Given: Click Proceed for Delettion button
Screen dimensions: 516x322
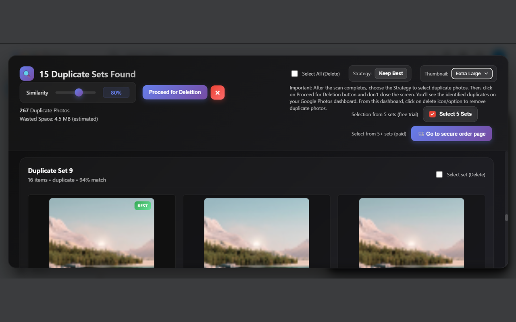Looking at the screenshot, I should point(175,92).
